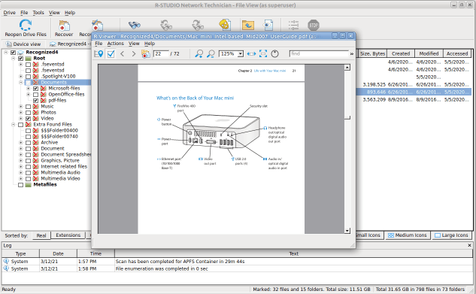The width and height of the screenshot is (476, 294).
Task: Toggle the Mark checkbox in R-Viewer toolbar
Action: tap(111, 54)
